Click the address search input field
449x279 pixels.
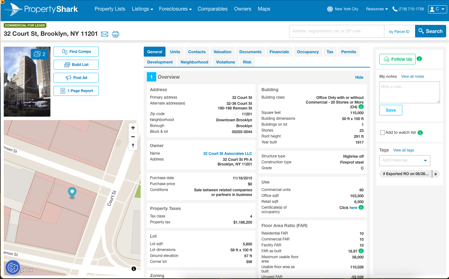[336, 31]
